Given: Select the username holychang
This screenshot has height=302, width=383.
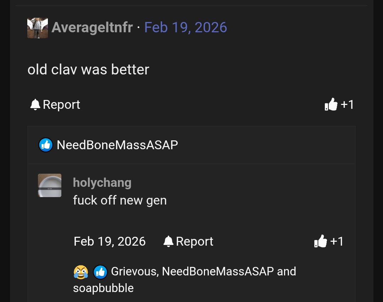Looking at the screenshot, I should tap(102, 182).
